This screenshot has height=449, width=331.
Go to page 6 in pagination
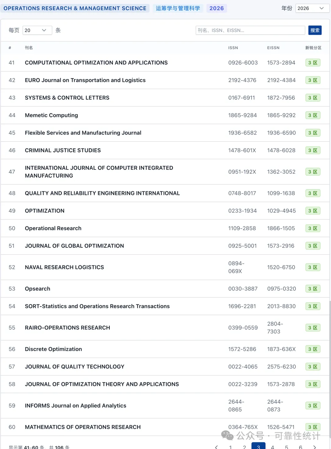(x=301, y=447)
